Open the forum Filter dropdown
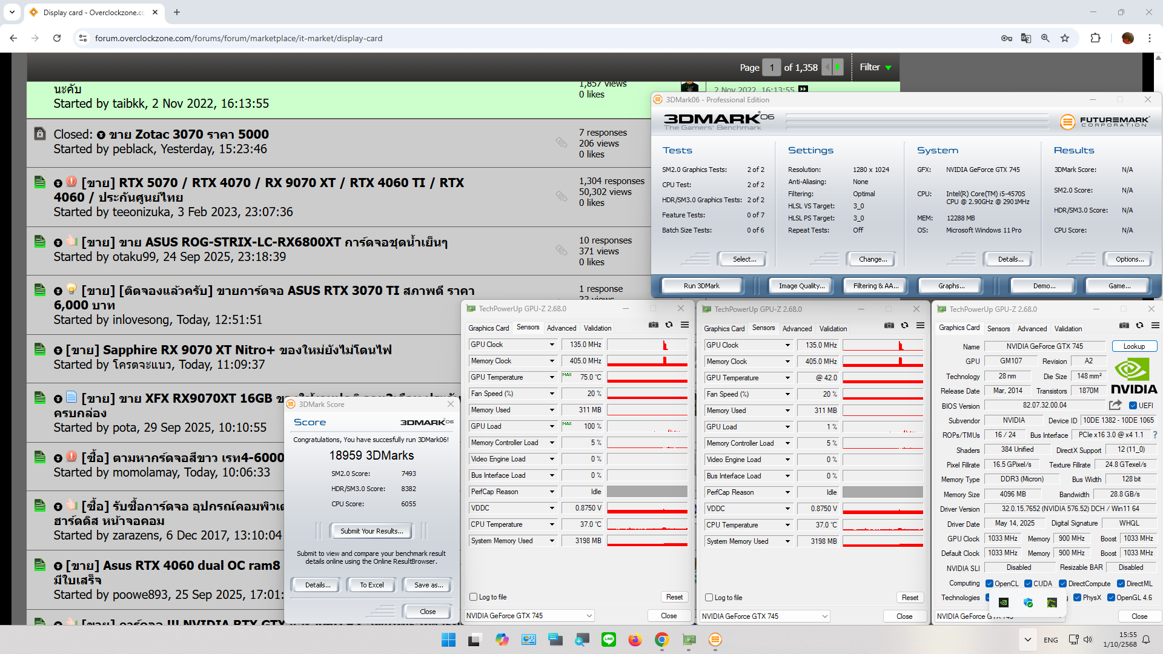This screenshot has width=1163, height=654. coord(875,67)
